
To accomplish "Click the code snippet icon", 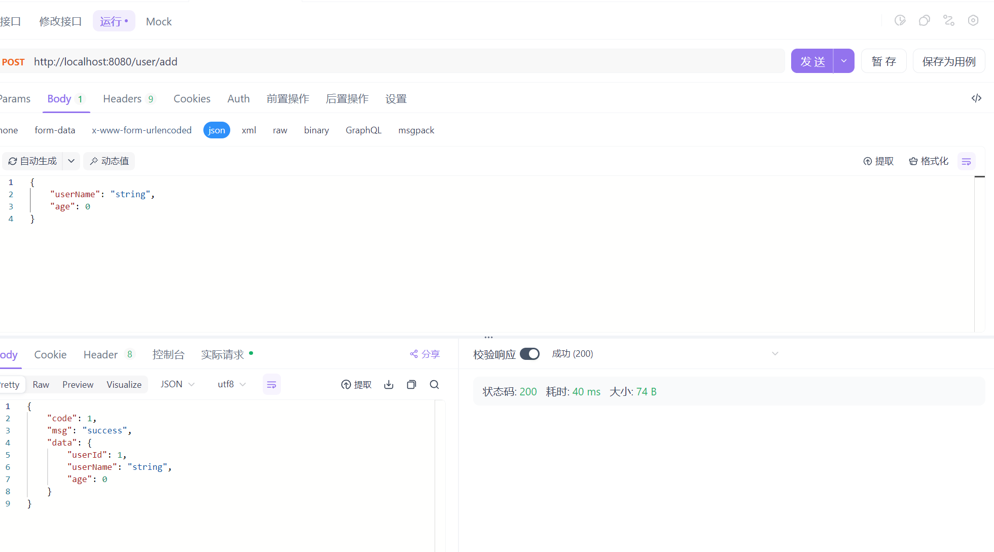I will 976,98.
